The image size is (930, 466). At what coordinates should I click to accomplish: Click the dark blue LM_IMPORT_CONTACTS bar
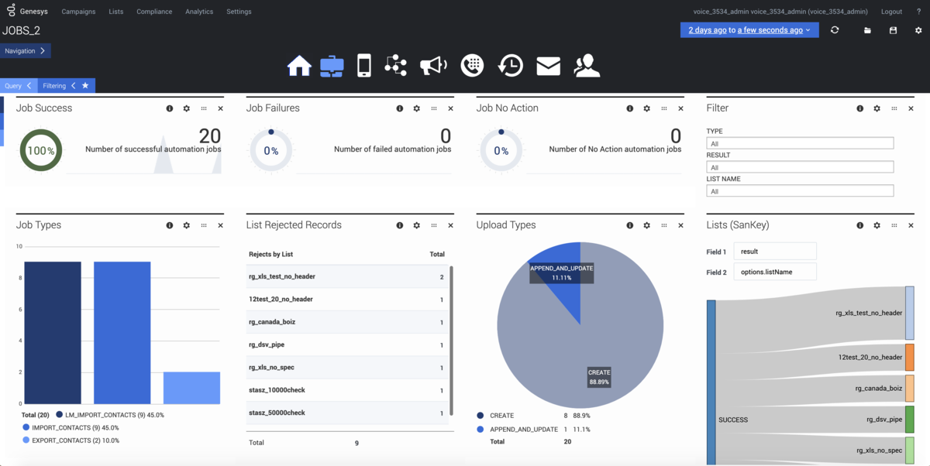pyautogui.click(x=53, y=333)
